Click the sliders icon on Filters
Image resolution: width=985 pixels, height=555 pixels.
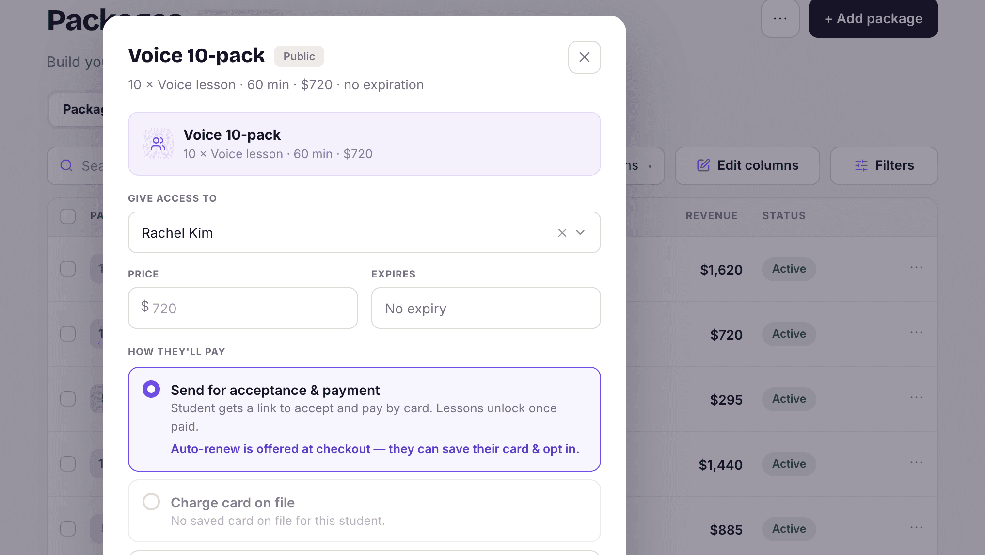pyautogui.click(x=861, y=165)
